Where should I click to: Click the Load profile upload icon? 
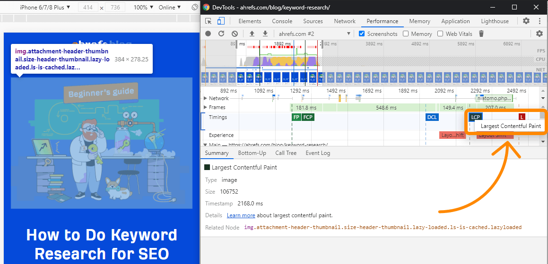coord(252,34)
